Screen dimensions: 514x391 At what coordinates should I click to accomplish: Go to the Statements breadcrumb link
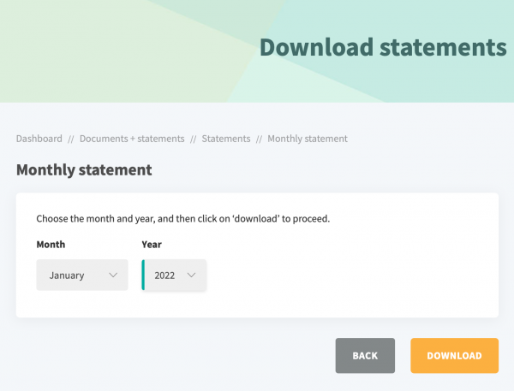[226, 139]
